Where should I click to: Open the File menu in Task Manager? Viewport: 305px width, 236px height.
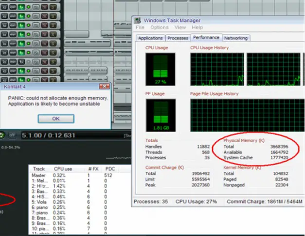click(140, 27)
